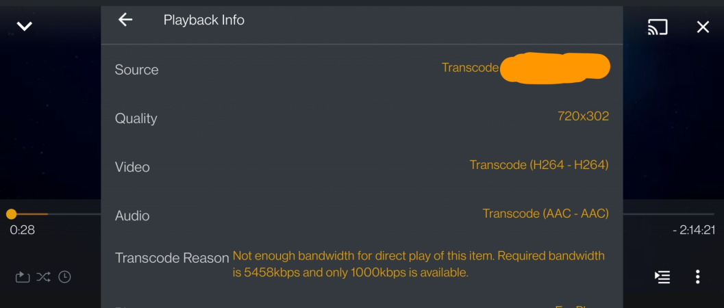Open the sleep timer clock icon
The height and width of the screenshot is (308, 724).
[x=64, y=277]
